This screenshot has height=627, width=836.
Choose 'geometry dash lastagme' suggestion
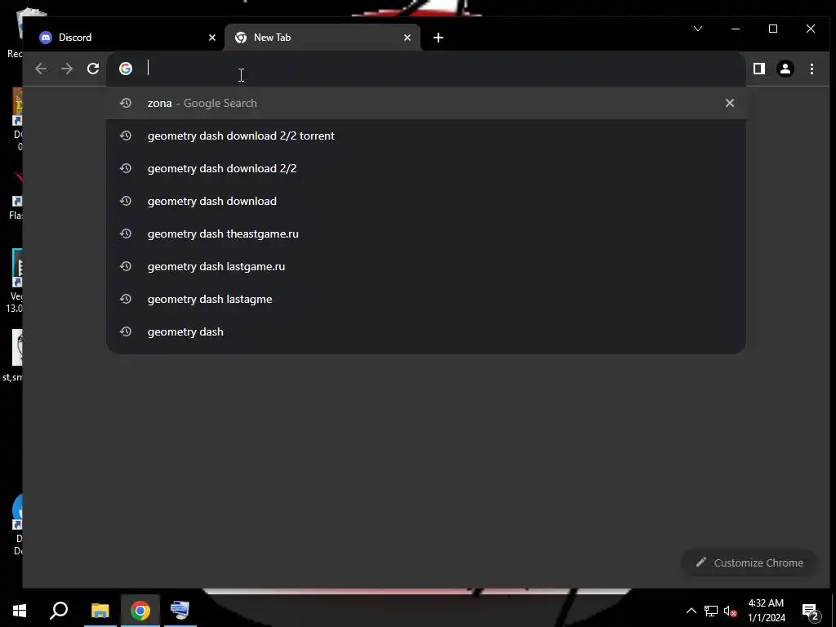425,299
